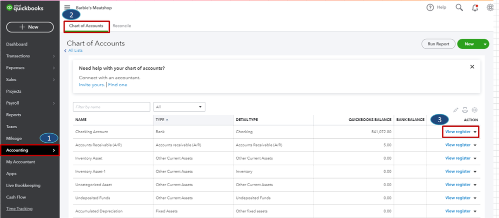
Task: Expand the Transactions sidebar chevron
Action: (x=54, y=56)
